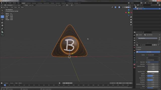Enable rendered viewport shading

[x=130, y=7]
